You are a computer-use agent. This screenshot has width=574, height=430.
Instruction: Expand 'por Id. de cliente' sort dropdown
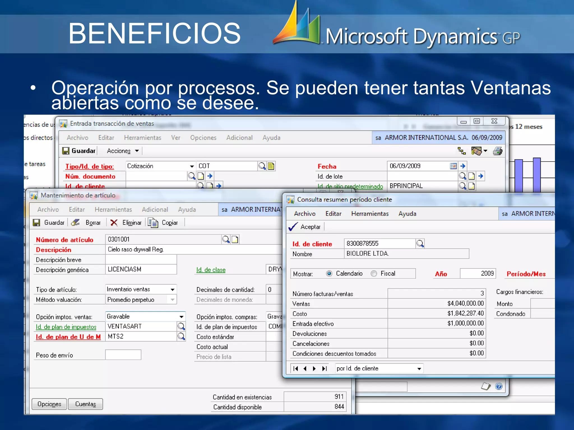[x=419, y=369]
